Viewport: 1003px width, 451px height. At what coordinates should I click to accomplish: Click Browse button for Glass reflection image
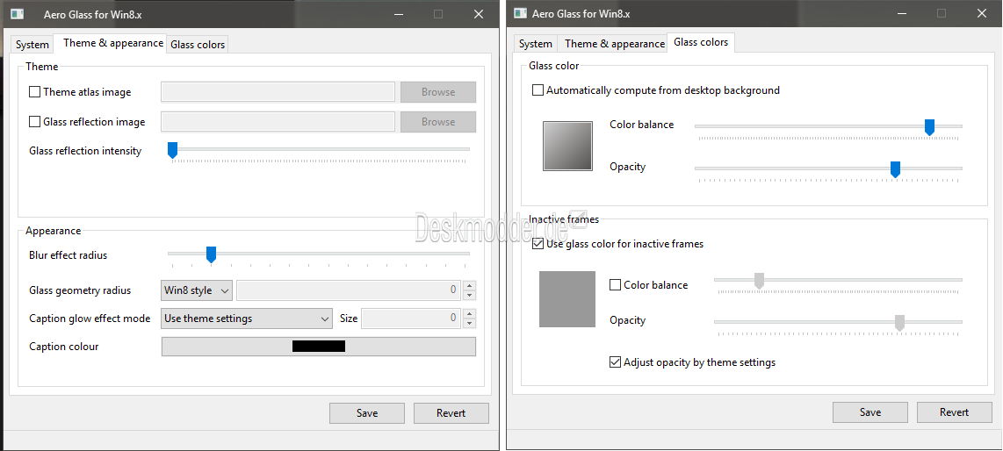click(x=438, y=122)
